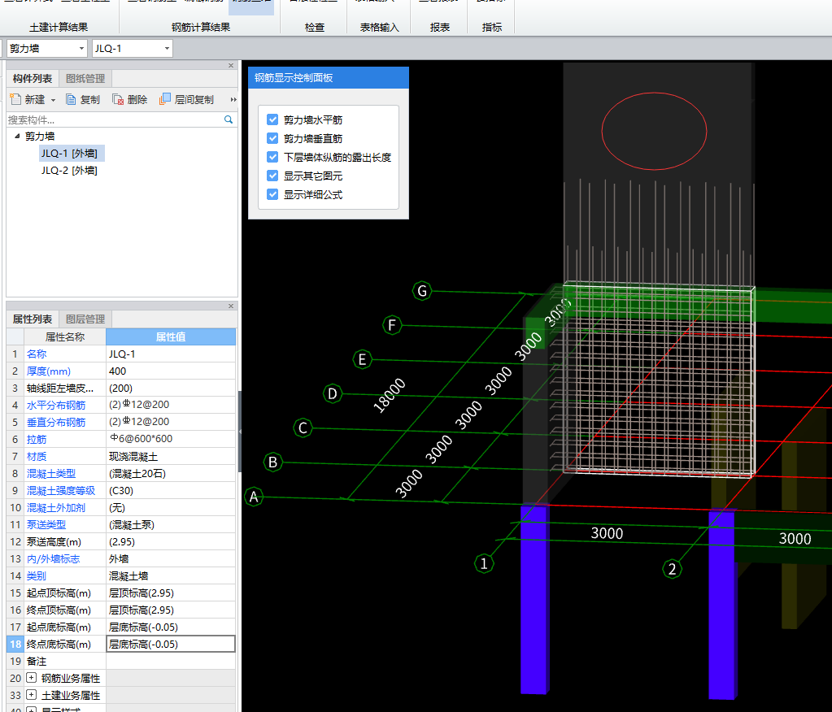Image resolution: width=832 pixels, height=712 pixels.
Task: Open the JLQ-1 component dropdown
Action: pos(168,48)
